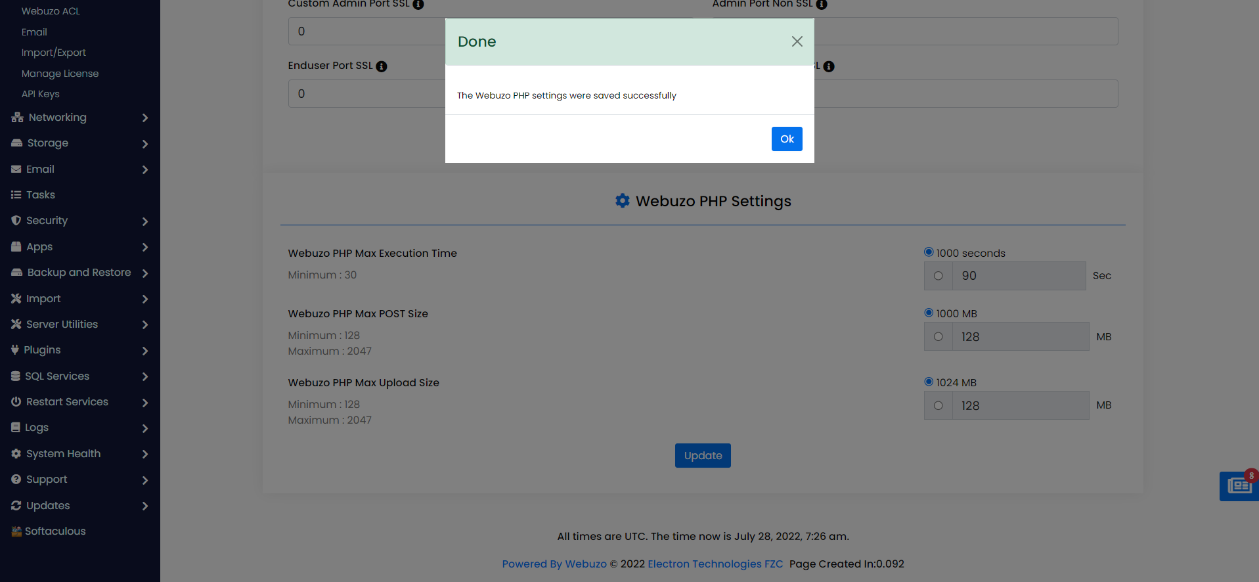The image size is (1259, 582).
Task: Click the Custom Admin Port SSL info icon
Action: (418, 5)
